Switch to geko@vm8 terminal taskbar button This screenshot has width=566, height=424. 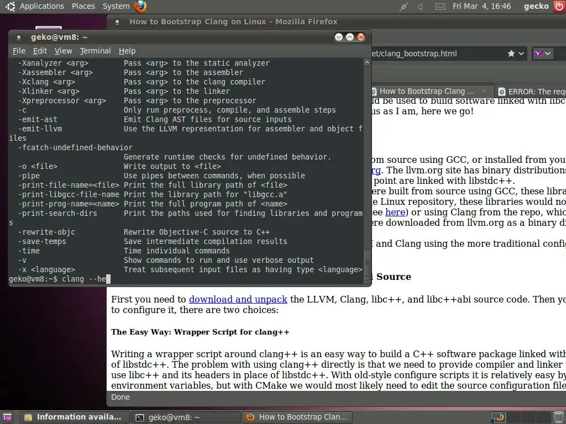click(185, 417)
